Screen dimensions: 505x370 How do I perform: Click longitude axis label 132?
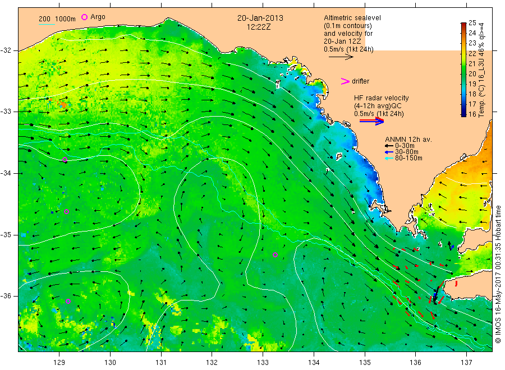(x=212, y=363)
